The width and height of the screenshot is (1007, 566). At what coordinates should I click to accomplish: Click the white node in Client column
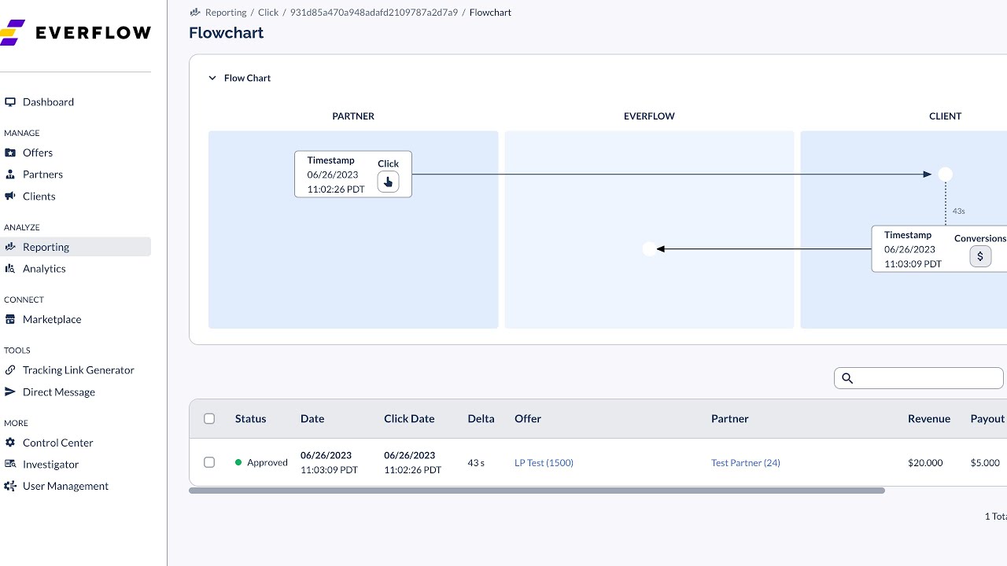pyautogui.click(x=946, y=175)
